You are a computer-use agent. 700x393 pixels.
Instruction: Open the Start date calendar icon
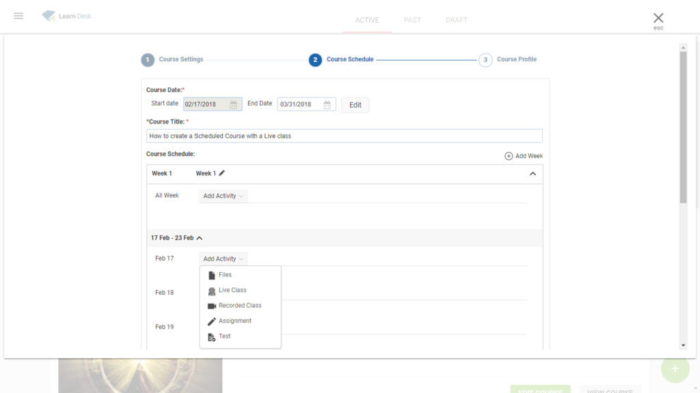pos(233,104)
